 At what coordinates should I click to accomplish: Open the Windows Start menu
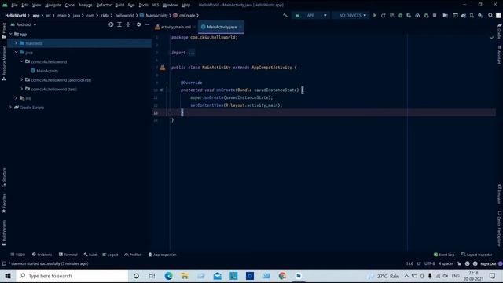(x=8, y=276)
